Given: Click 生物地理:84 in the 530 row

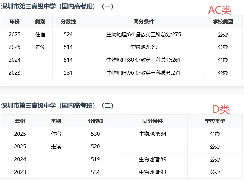Looking at the screenshot, I should point(153,134).
